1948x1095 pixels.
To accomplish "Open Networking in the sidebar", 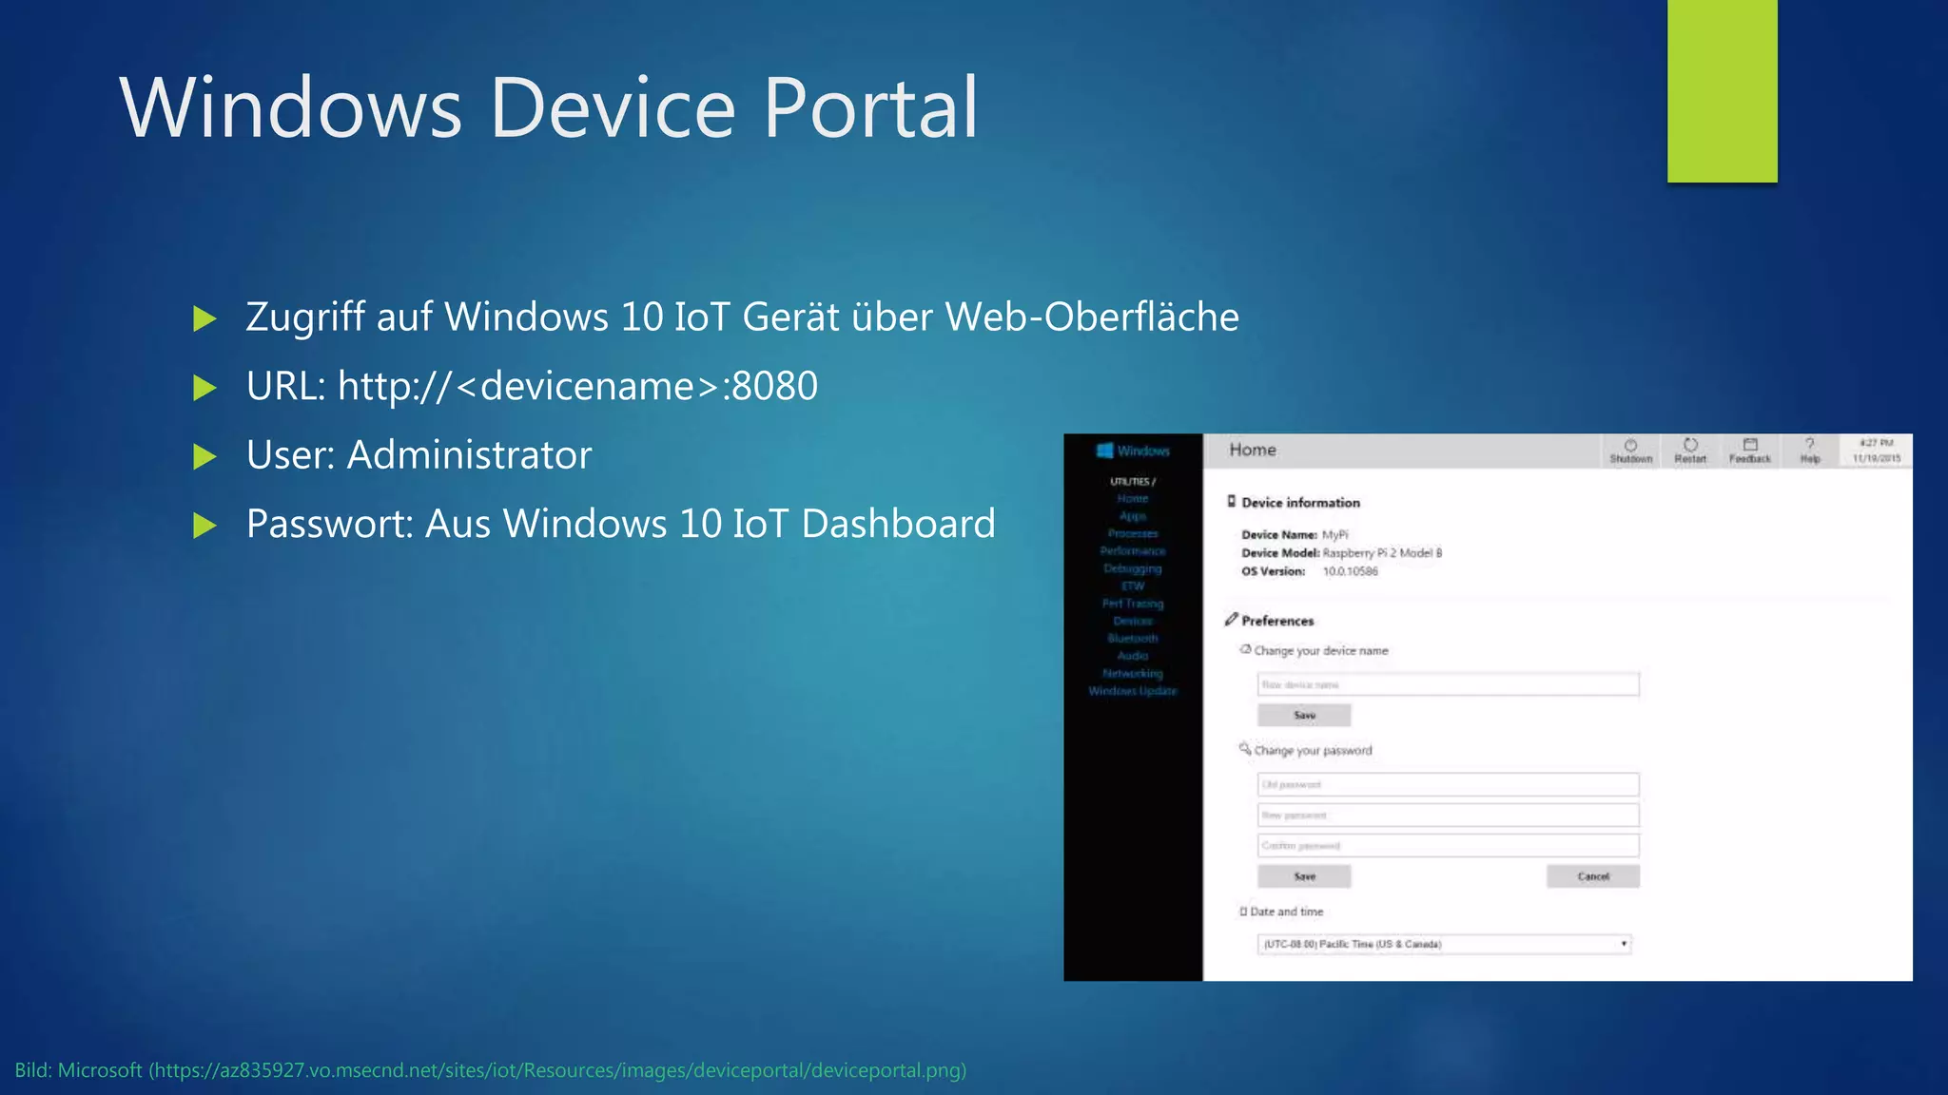I will click(1133, 673).
